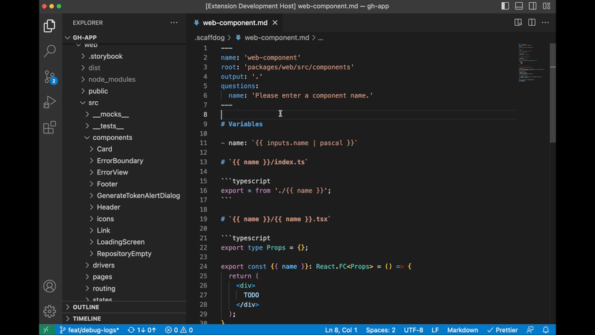Expand the routing folder
This screenshot has width=595, height=335.
pyautogui.click(x=125, y=288)
